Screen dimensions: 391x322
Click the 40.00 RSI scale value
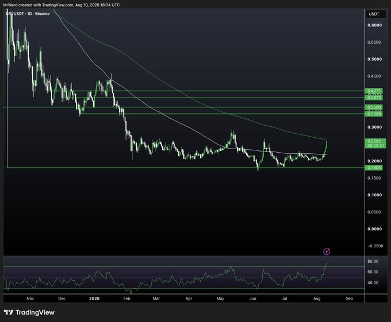point(373,283)
